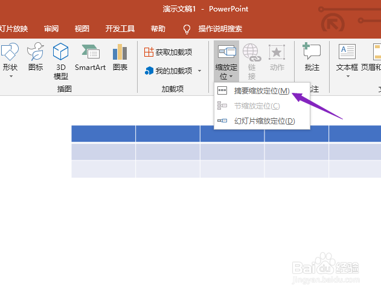Click the 缩放定位 zoom button

pyautogui.click(x=226, y=61)
